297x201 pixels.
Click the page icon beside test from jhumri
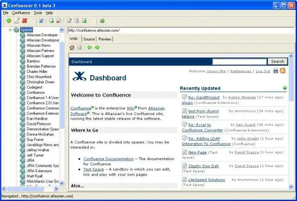184,111
